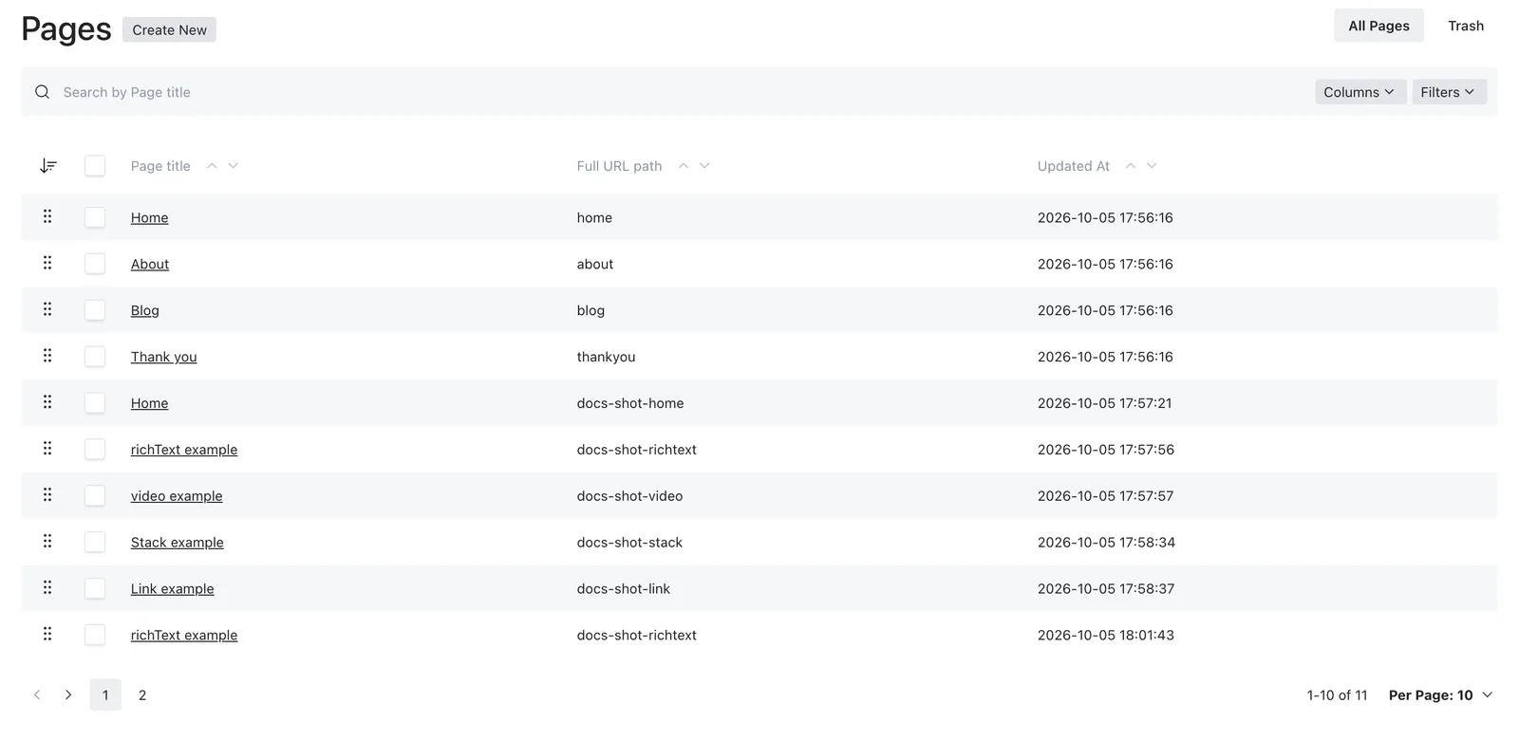Open the About page link
The image size is (1519, 740).
coord(150,264)
